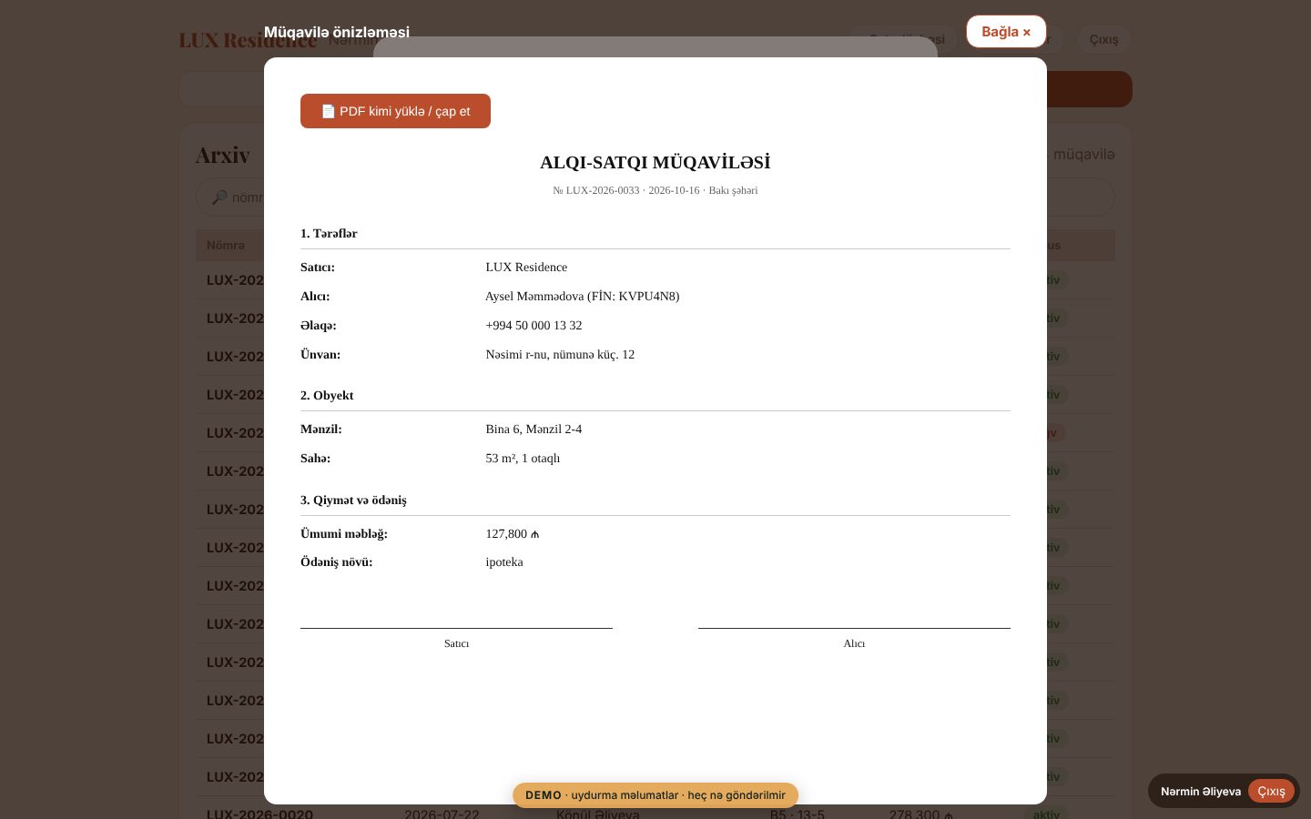Click the Müqavilə önizləməsi dialog title

pos(337,32)
